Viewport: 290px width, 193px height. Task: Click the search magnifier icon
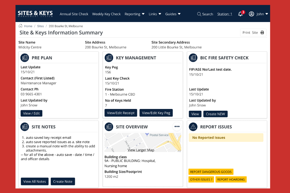[x=199, y=14]
